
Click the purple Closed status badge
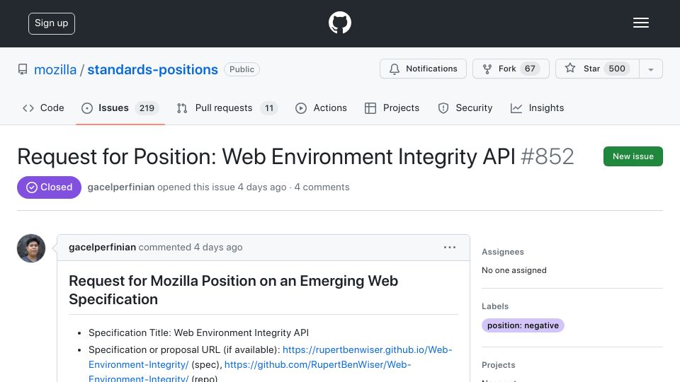49,187
